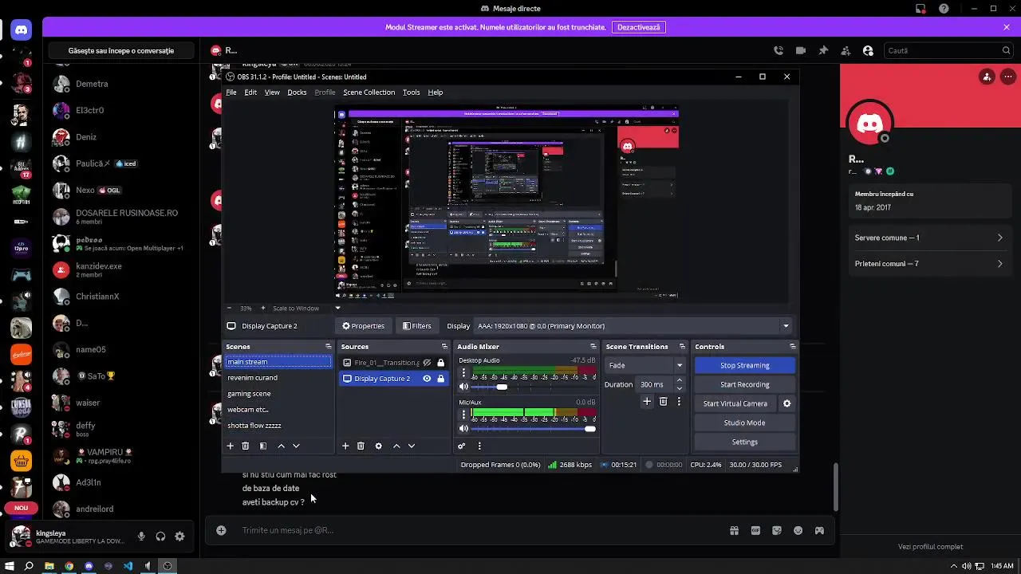1021x574 pixels.
Task: Open Discord user settings gear
Action: tap(179, 537)
